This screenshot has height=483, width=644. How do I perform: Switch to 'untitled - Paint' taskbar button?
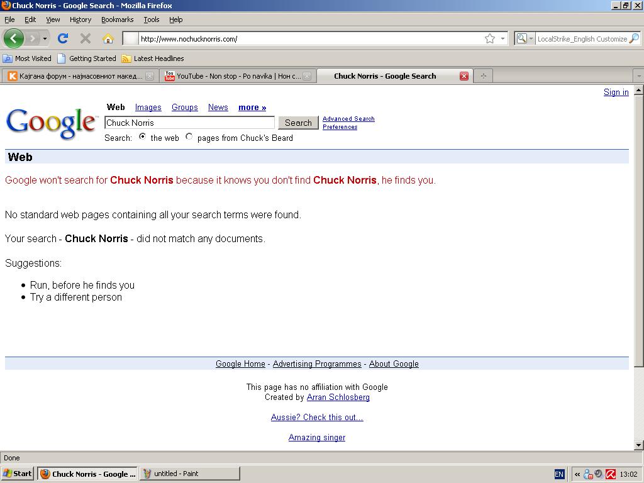pyautogui.click(x=190, y=474)
